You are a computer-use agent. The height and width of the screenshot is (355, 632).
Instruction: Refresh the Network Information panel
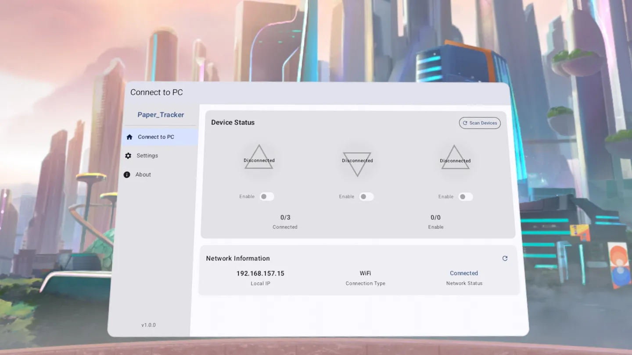[x=505, y=258]
